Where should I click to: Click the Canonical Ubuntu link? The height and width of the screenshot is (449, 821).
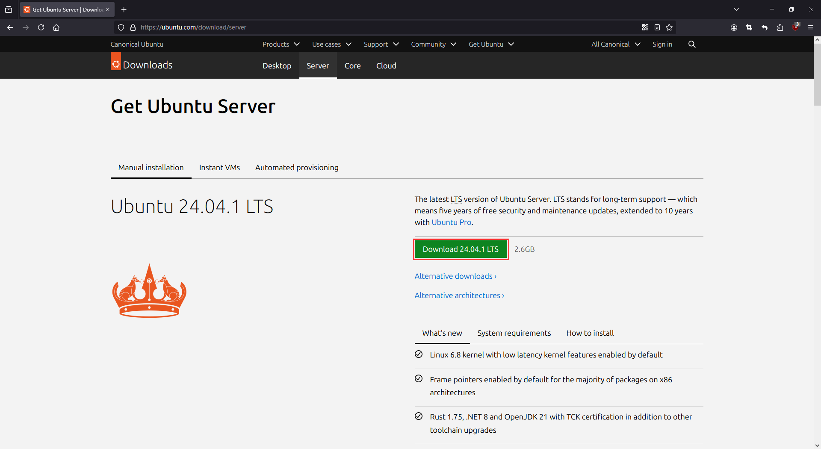137,44
